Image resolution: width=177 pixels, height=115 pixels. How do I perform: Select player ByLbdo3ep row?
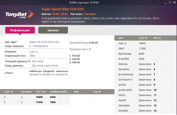coord(146,53)
